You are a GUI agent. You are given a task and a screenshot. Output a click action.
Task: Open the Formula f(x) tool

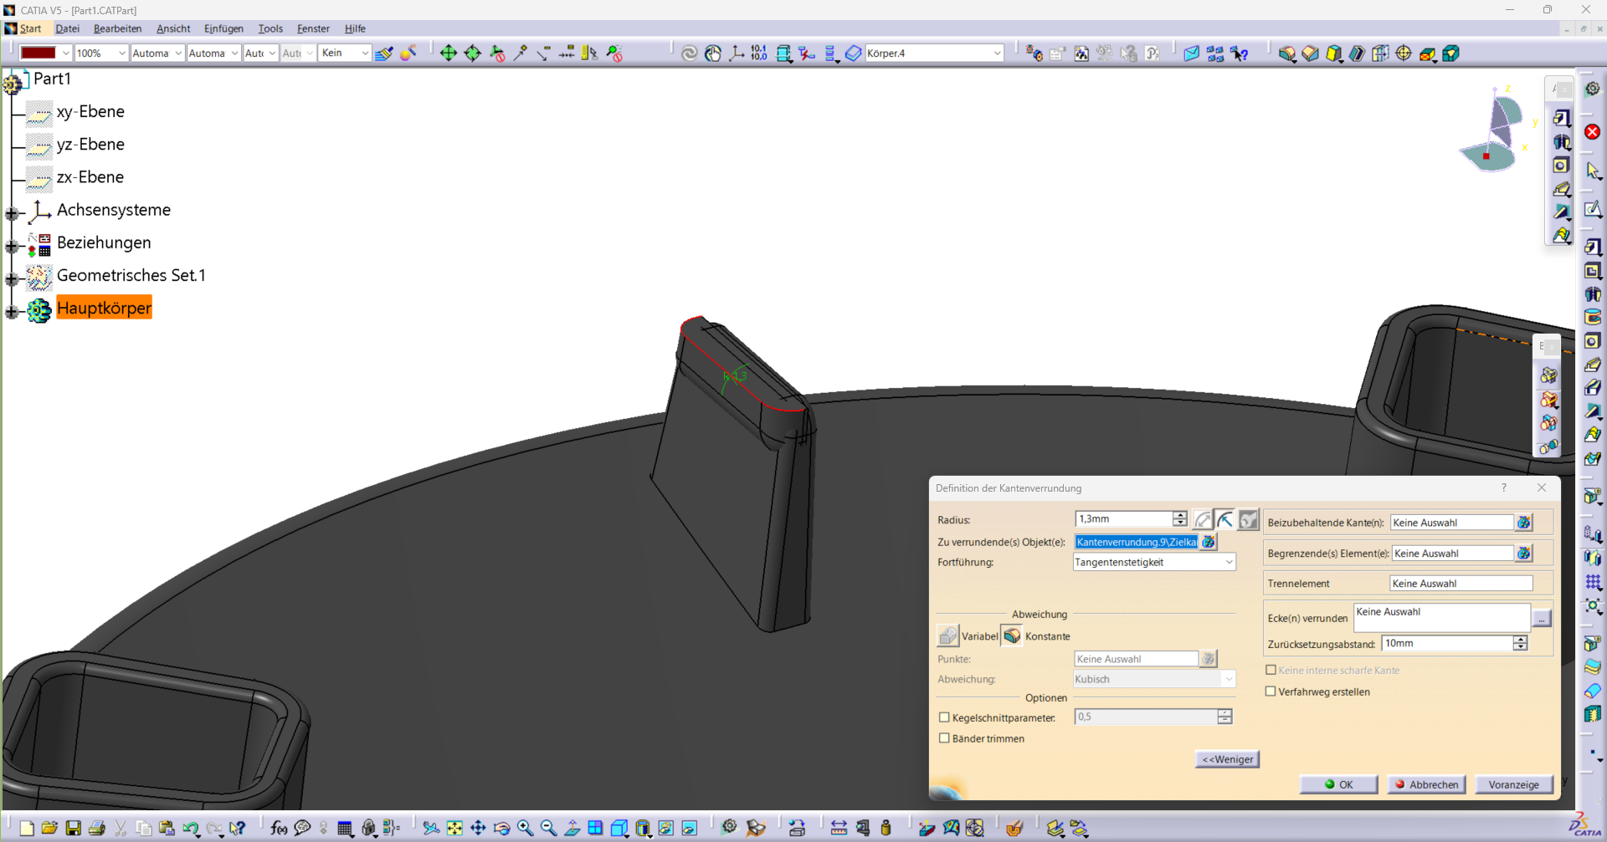tap(279, 828)
